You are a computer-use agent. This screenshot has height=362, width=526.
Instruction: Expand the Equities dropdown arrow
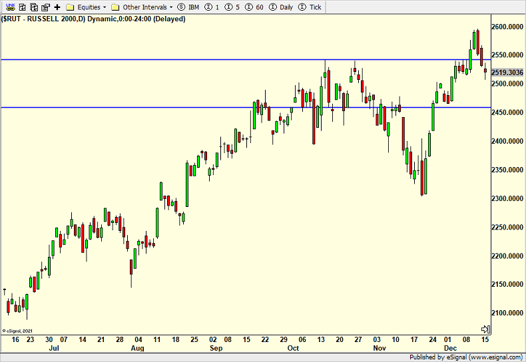[x=105, y=7]
